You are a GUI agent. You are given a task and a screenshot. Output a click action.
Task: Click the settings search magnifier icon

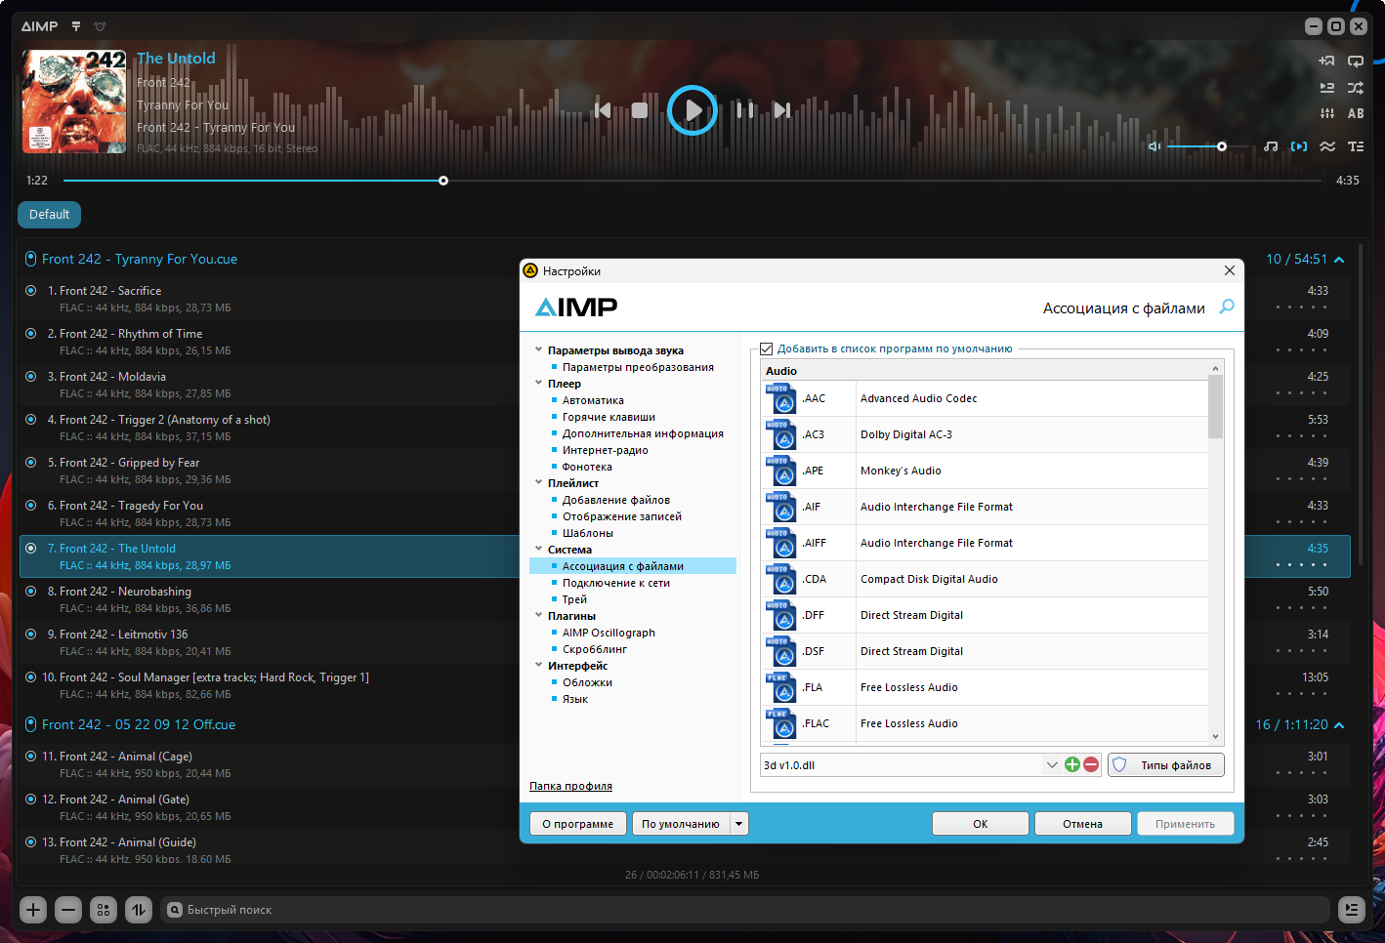click(1227, 307)
